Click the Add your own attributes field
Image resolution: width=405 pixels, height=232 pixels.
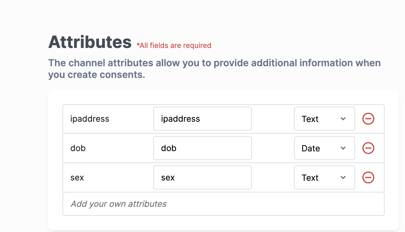point(224,204)
